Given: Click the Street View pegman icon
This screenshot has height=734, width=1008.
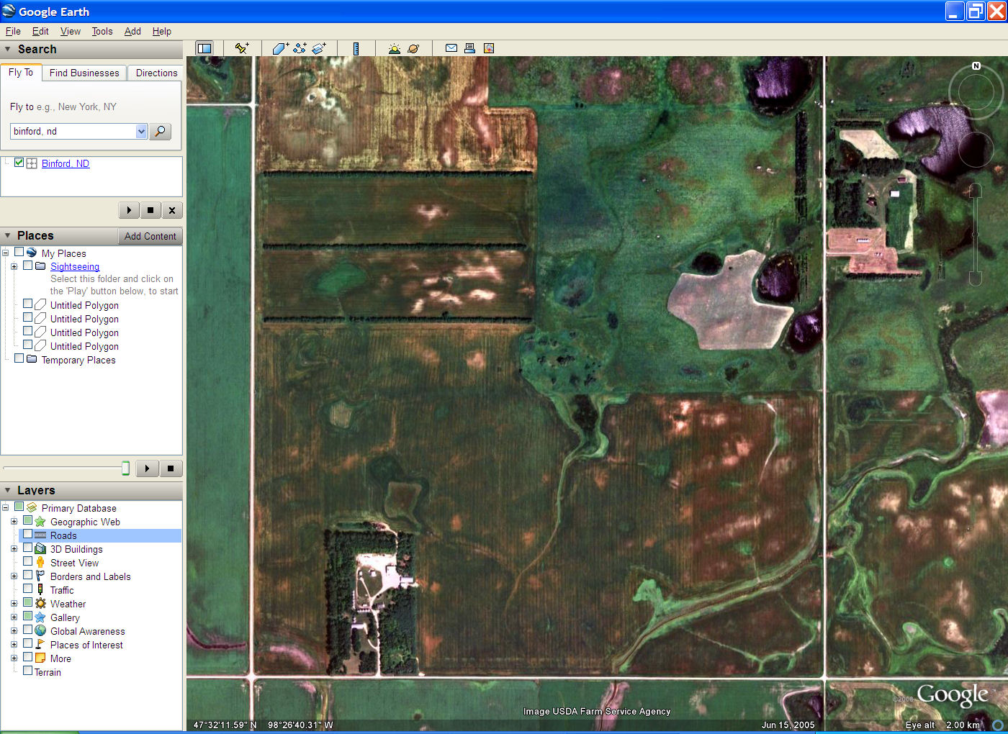Looking at the screenshot, I should (40, 563).
